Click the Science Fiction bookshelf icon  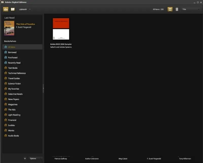click(6, 84)
